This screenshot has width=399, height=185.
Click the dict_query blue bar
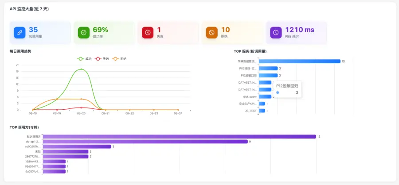click(265, 96)
